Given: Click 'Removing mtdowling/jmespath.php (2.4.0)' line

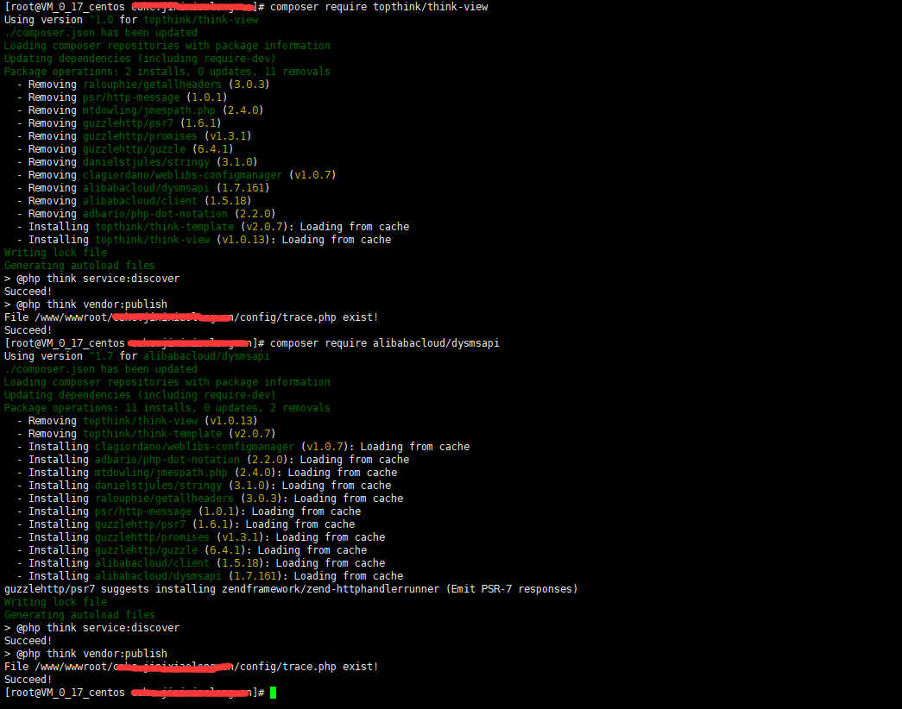Looking at the screenshot, I should pos(141,110).
